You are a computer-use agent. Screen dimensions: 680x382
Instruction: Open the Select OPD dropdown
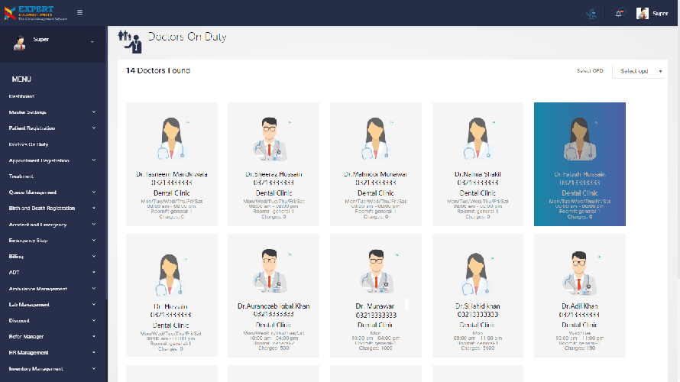point(640,71)
